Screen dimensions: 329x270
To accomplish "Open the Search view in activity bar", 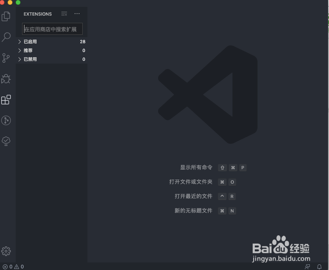I will 6,37.
